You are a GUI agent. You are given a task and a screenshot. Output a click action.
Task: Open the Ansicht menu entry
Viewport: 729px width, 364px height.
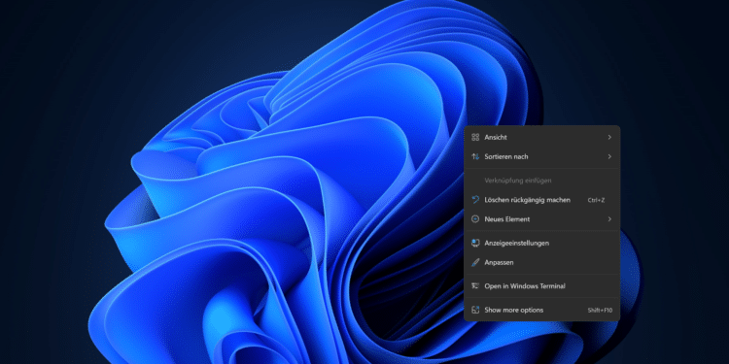click(x=542, y=138)
